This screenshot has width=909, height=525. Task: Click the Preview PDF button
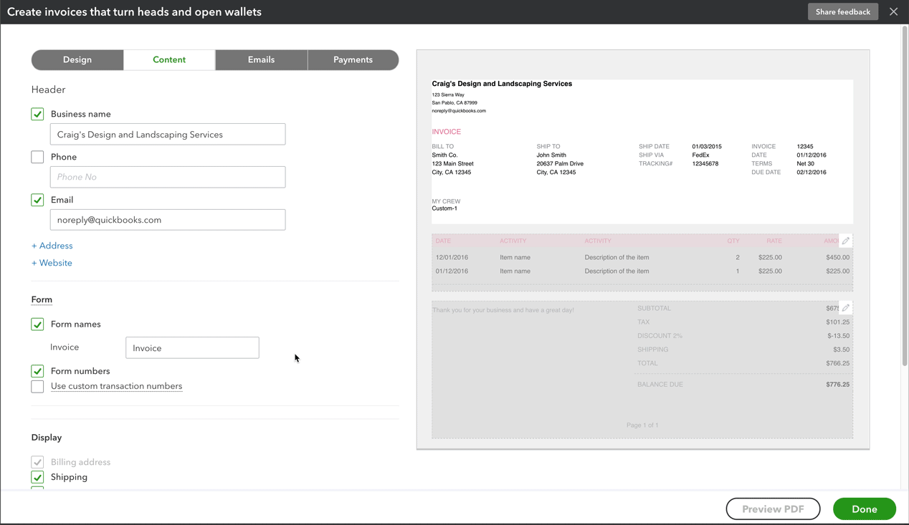(x=773, y=509)
